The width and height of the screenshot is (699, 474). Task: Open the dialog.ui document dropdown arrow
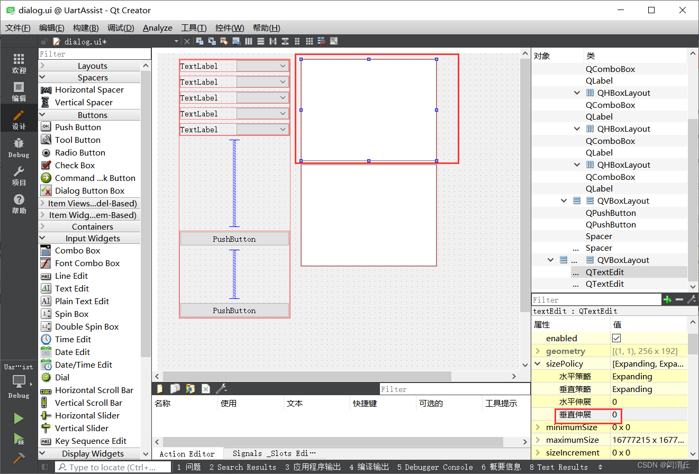pyautogui.click(x=176, y=41)
